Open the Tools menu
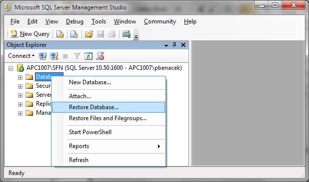Image resolution: width=309 pixels, height=182 pixels. [x=98, y=21]
